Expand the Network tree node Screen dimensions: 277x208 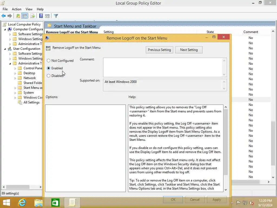(15, 78)
